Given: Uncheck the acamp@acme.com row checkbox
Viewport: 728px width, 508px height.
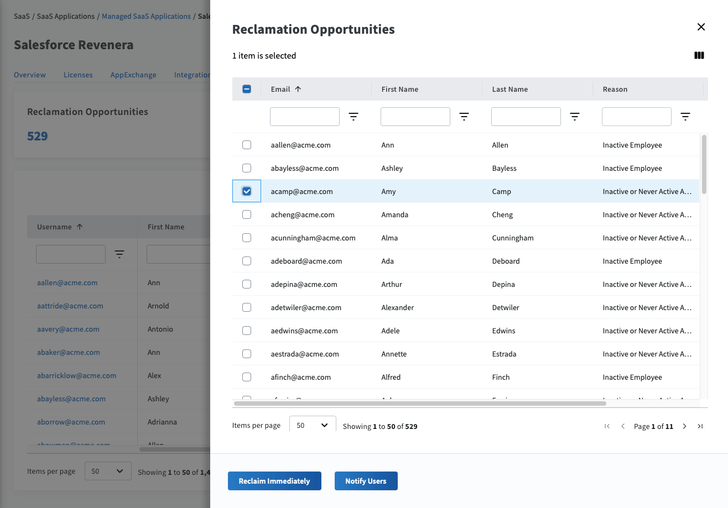Looking at the screenshot, I should click(247, 191).
